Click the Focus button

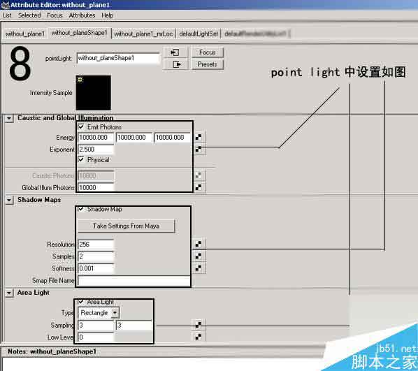tap(207, 52)
